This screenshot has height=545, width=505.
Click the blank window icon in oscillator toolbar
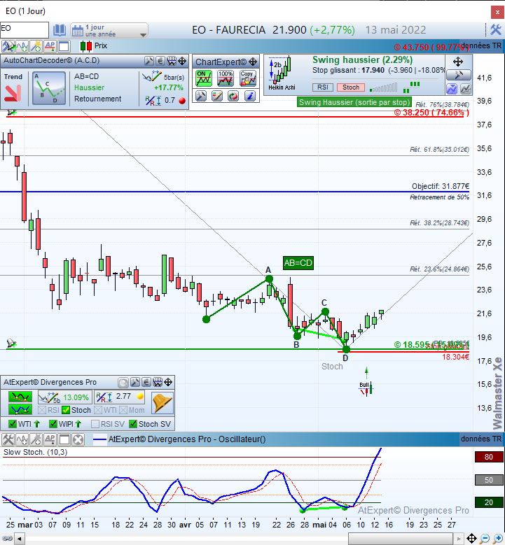64,439
